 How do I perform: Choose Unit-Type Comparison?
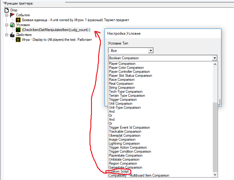(x=125, y=108)
